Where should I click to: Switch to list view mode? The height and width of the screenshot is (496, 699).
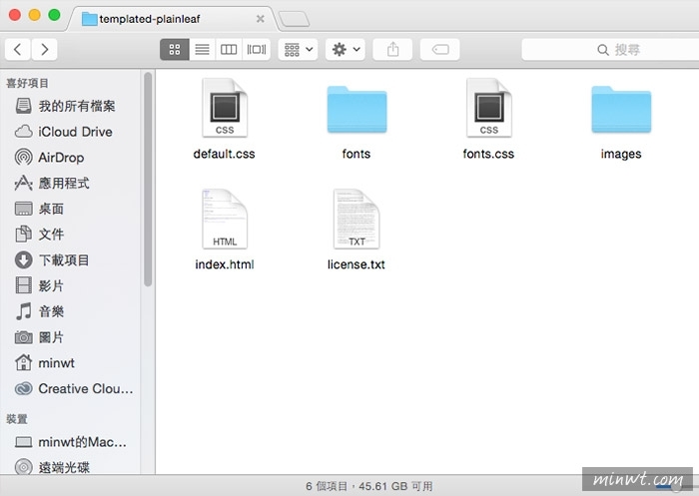(x=202, y=49)
